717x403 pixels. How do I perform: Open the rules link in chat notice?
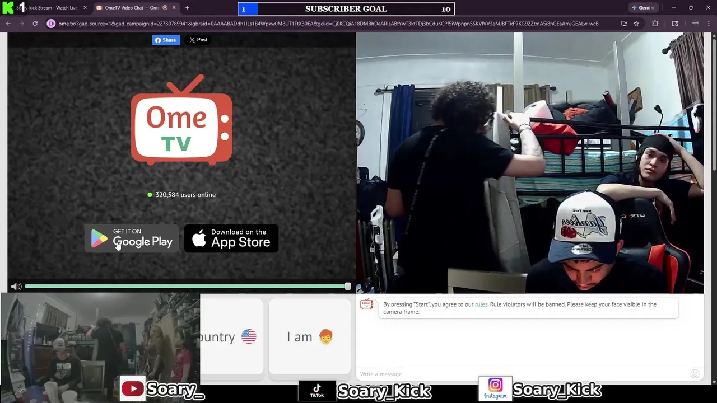tap(481, 304)
